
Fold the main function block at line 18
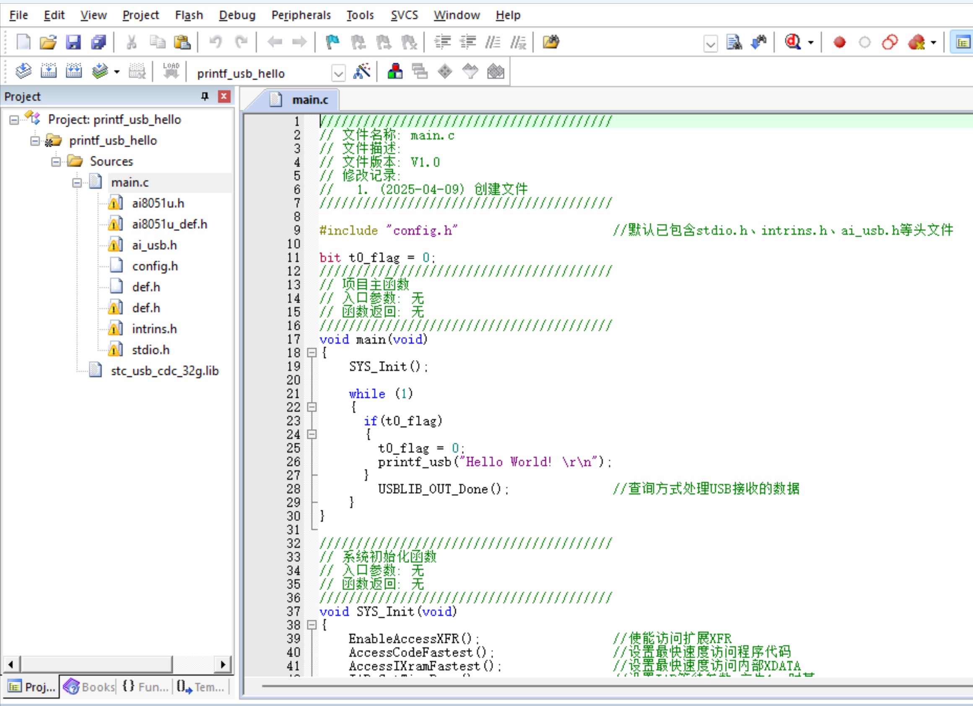point(312,353)
